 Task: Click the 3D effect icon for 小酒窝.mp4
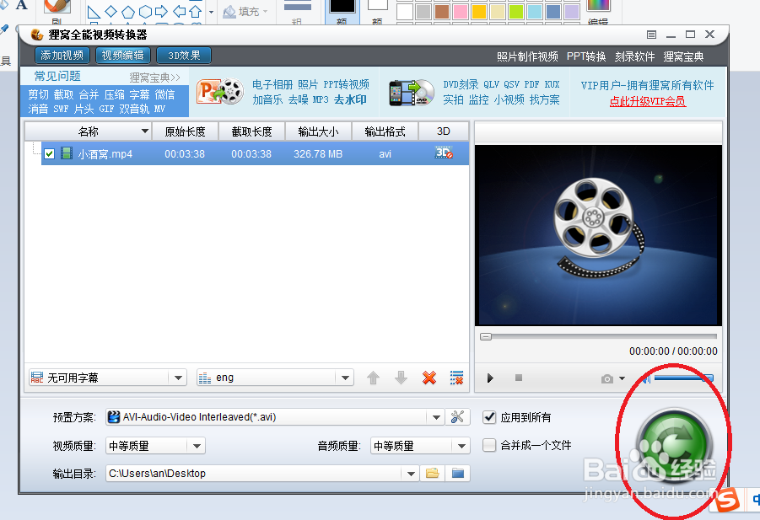tap(444, 153)
